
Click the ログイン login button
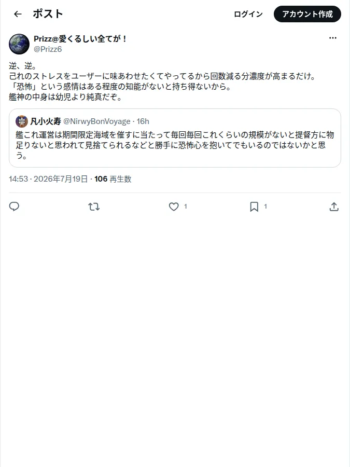pos(248,14)
